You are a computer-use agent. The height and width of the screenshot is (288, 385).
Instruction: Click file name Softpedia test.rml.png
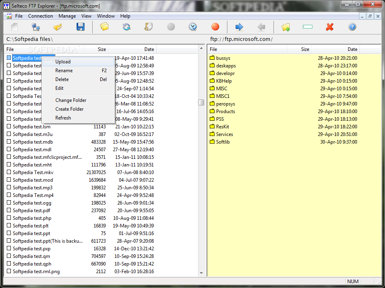tap(36, 271)
